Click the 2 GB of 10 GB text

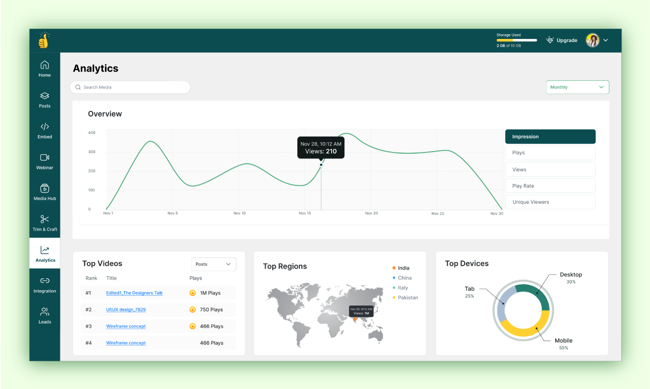(509, 46)
